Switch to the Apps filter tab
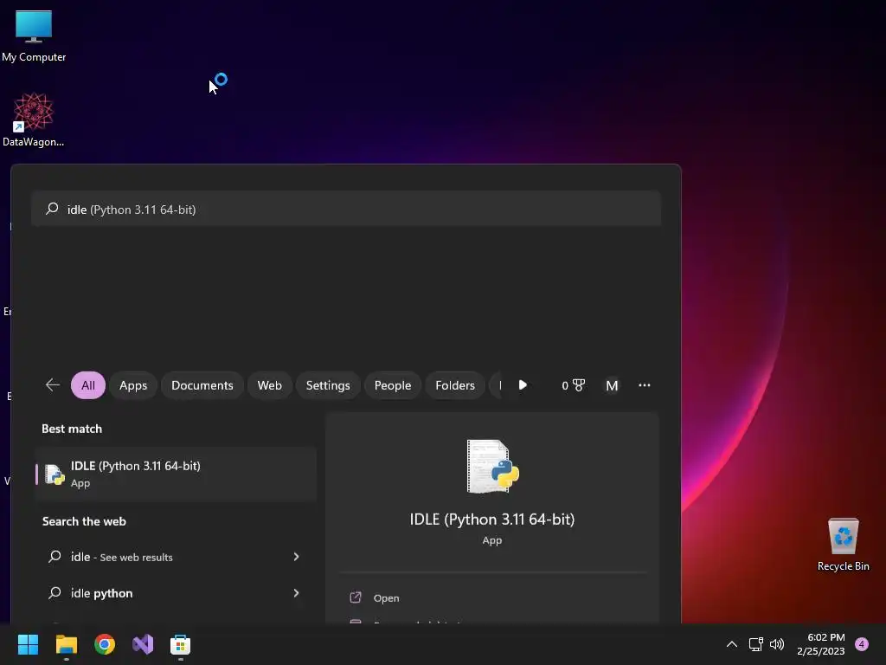This screenshot has width=886, height=665. 133,385
